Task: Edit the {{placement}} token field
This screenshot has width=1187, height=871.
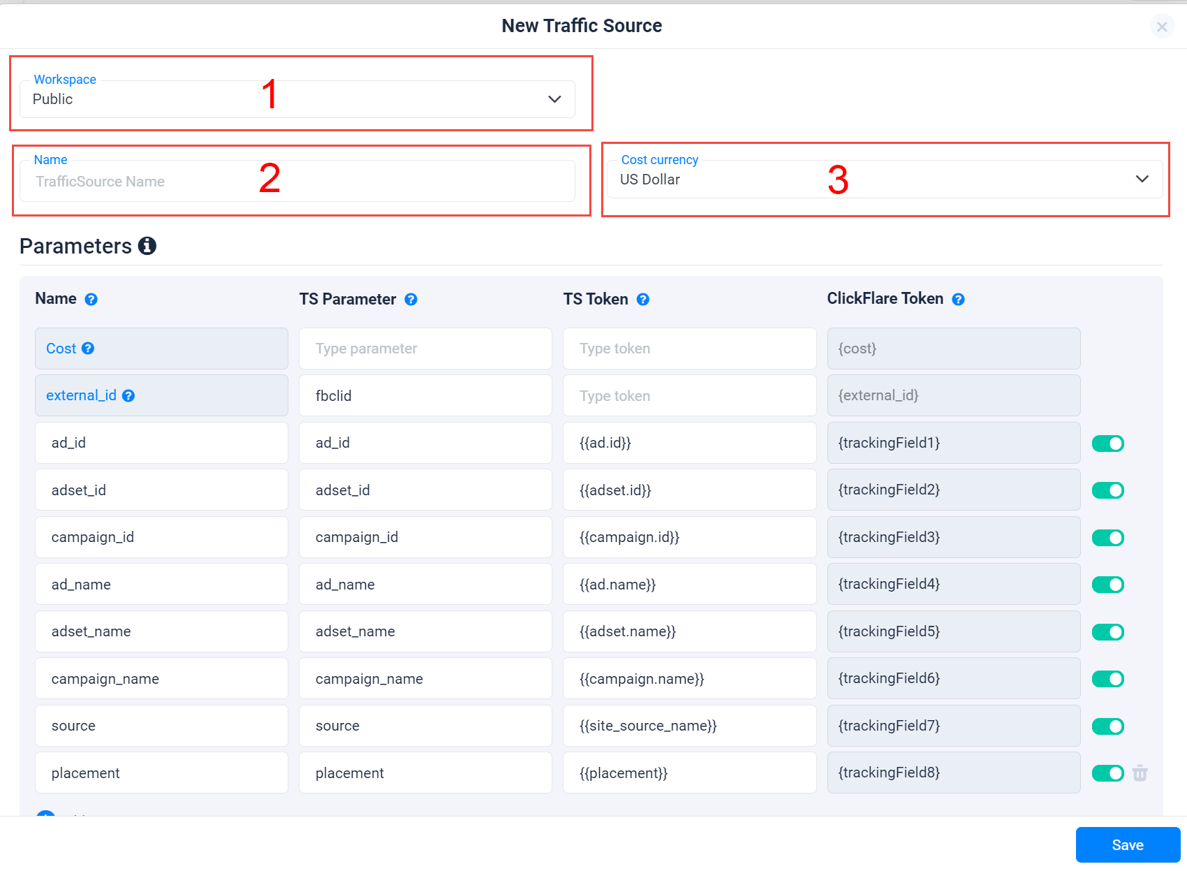Action: pyautogui.click(x=689, y=773)
